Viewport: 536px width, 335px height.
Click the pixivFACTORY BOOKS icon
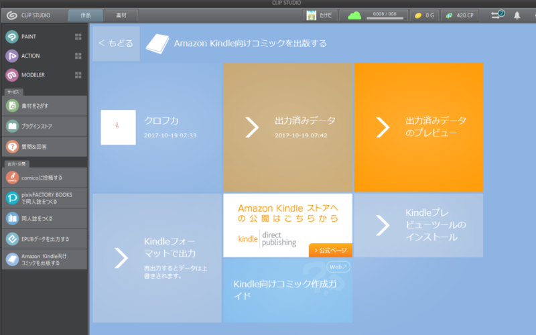(12, 198)
